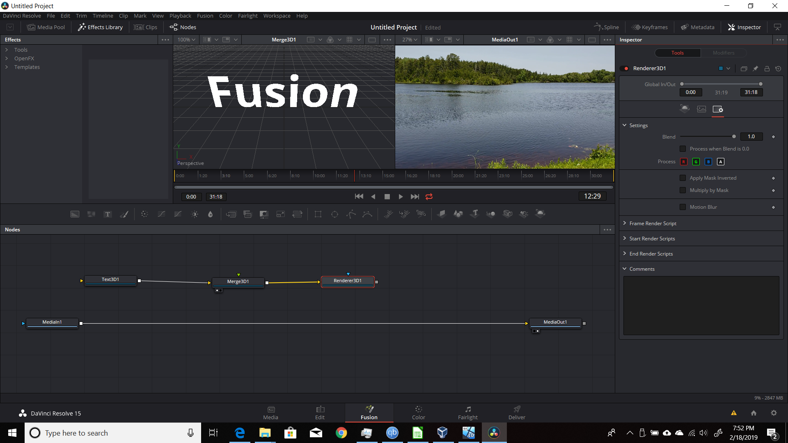Open the Fusion menu
Viewport: 788px width, 443px height.
205,16
